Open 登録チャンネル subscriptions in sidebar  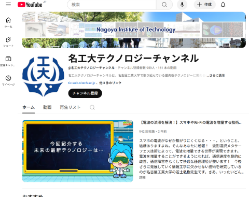click(x=8, y=61)
